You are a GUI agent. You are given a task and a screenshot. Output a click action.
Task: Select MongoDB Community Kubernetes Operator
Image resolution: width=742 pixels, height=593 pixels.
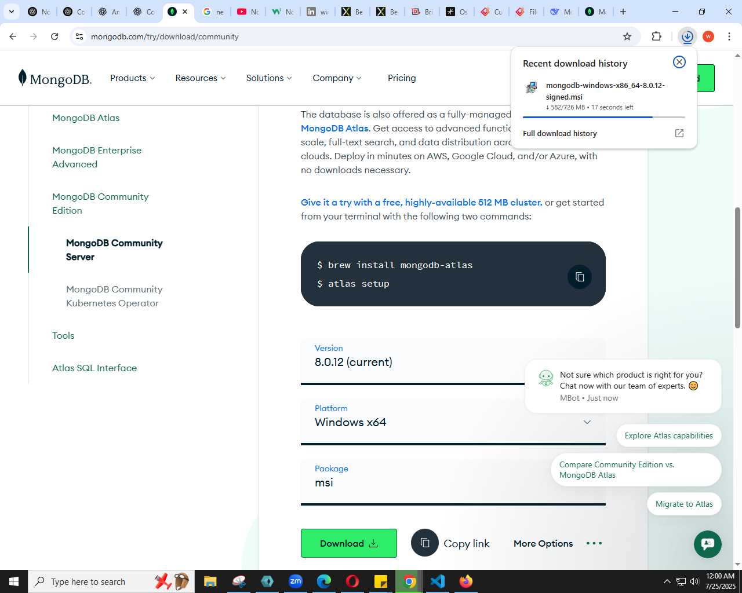click(114, 296)
